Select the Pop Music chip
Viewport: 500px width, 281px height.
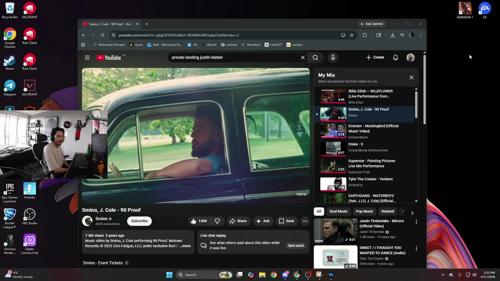(x=364, y=211)
